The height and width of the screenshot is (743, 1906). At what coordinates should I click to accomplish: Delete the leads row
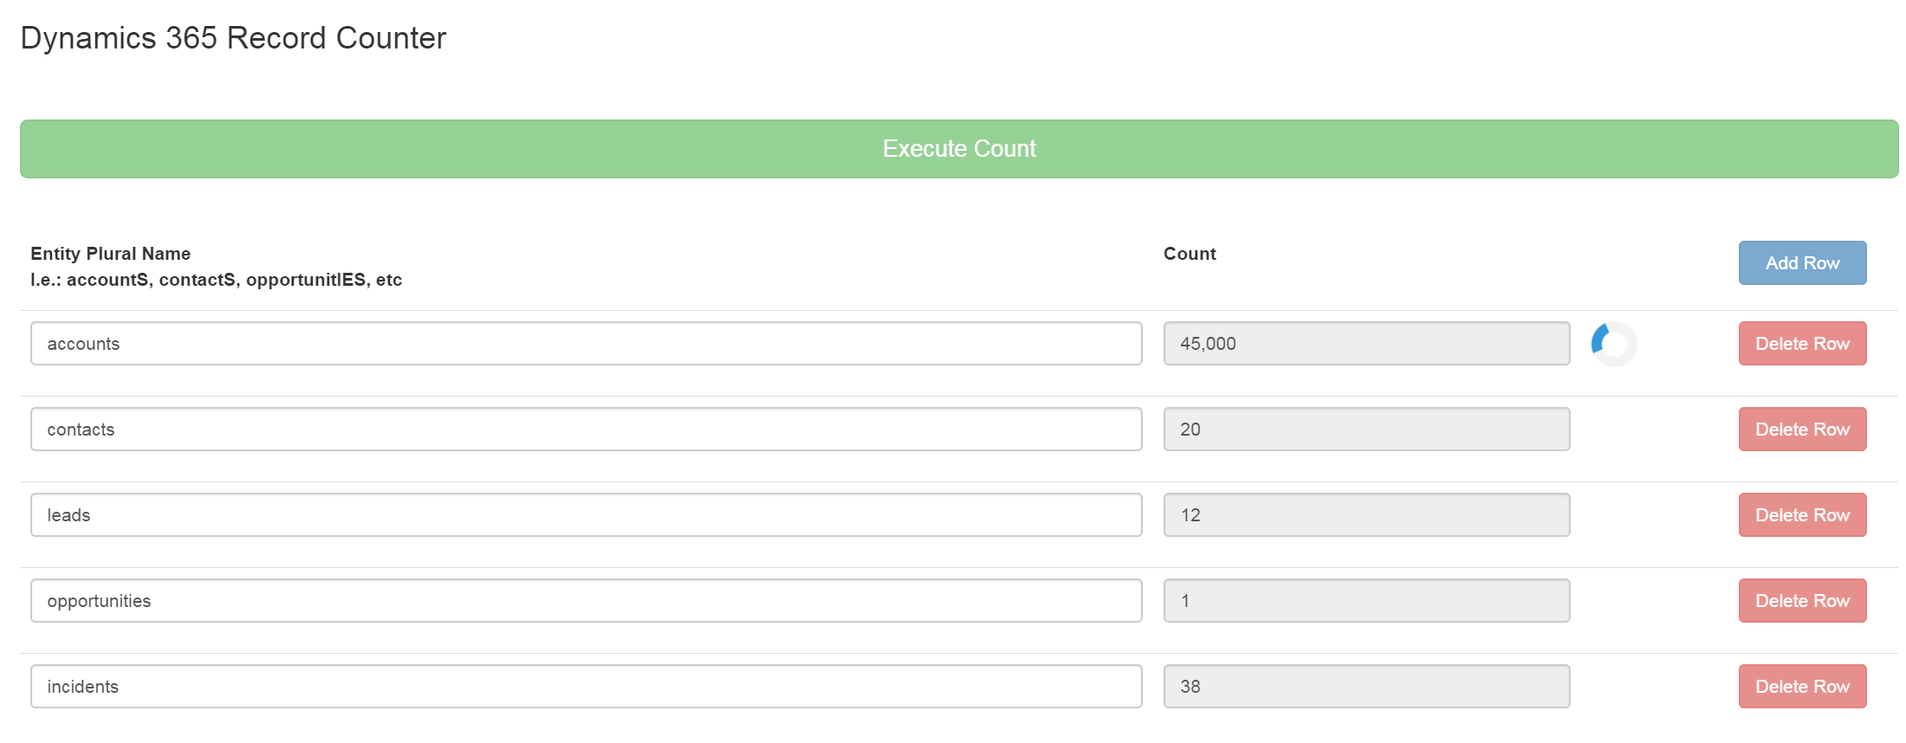(1802, 515)
